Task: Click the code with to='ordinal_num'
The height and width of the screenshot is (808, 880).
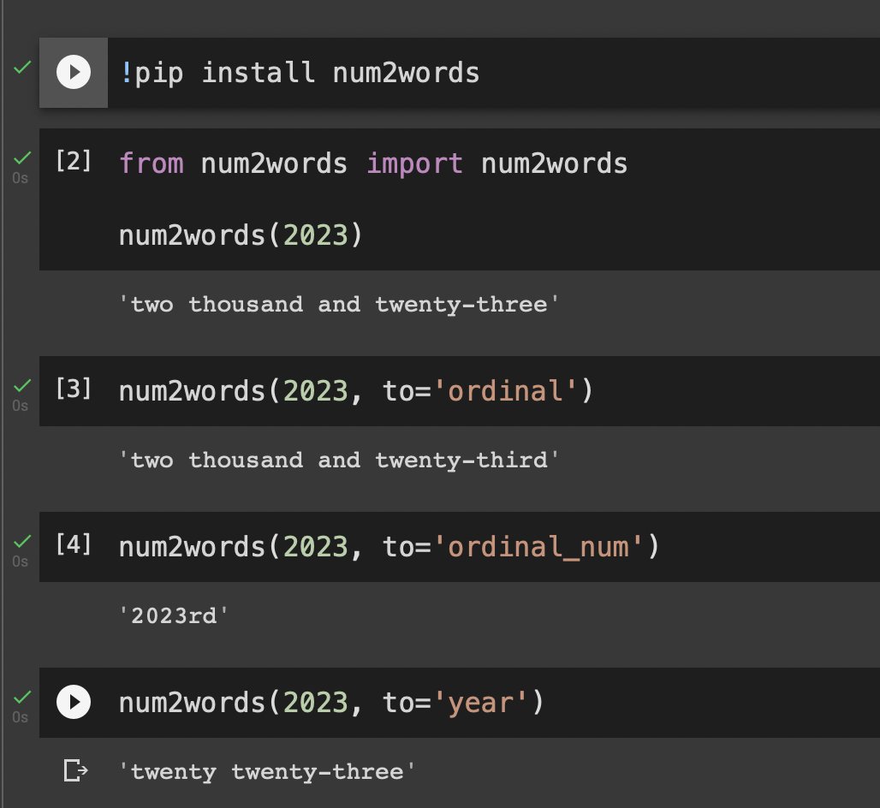Action: pos(389,547)
